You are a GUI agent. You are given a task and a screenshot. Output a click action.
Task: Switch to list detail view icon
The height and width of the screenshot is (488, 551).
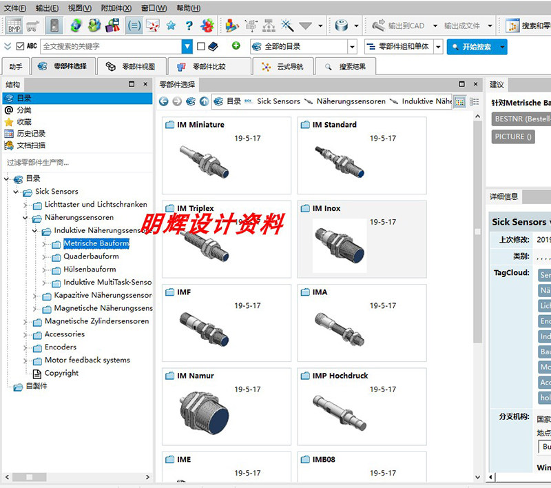click(x=475, y=101)
